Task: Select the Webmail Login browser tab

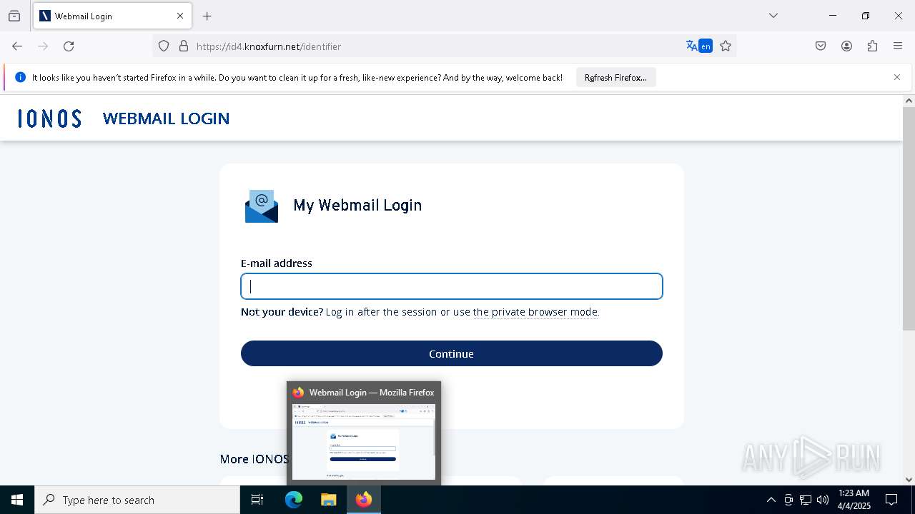Action: [112, 16]
